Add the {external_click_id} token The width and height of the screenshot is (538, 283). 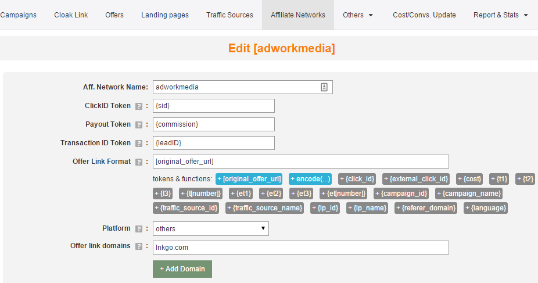tap(416, 179)
